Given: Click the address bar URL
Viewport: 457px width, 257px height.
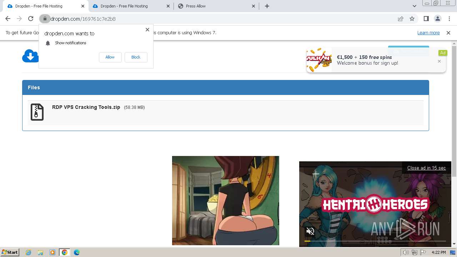Looking at the screenshot, I should tap(83, 19).
